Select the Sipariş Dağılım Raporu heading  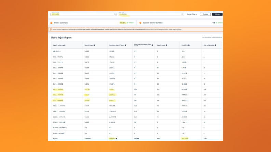coord(61,37)
